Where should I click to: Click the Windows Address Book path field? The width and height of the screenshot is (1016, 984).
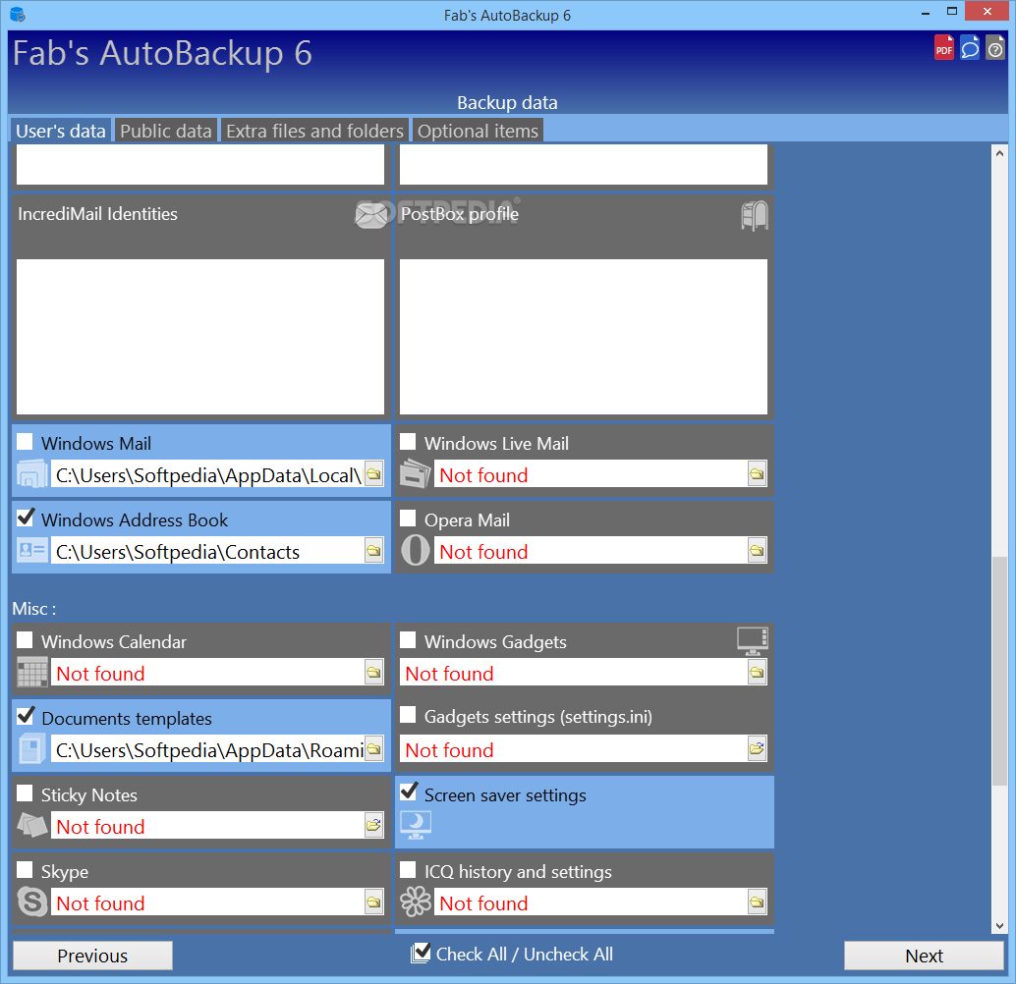pyautogui.click(x=207, y=551)
